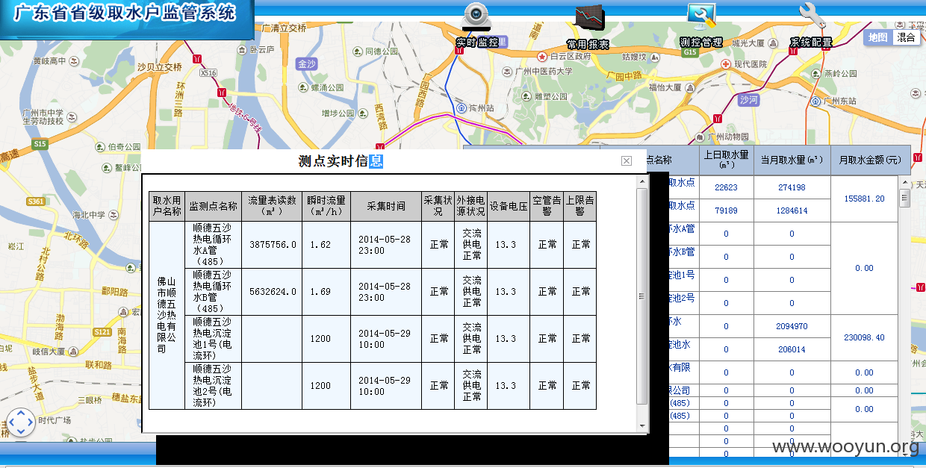Click the 5632624.0 meter reading
926x468 pixels.
click(x=273, y=292)
